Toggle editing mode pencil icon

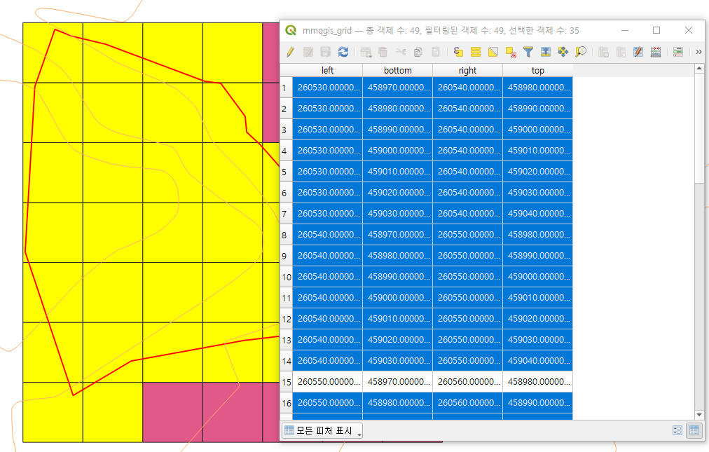290,52
